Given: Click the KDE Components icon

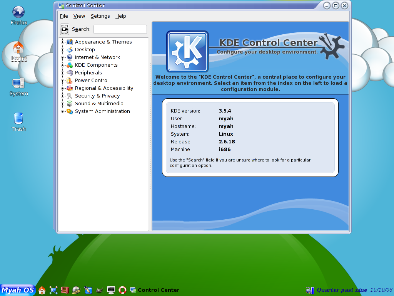Looking at the screenshot, I should (x=70, y=65).
